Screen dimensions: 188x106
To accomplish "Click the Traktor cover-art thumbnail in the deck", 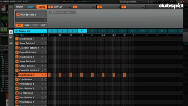I will click(3, 8).
